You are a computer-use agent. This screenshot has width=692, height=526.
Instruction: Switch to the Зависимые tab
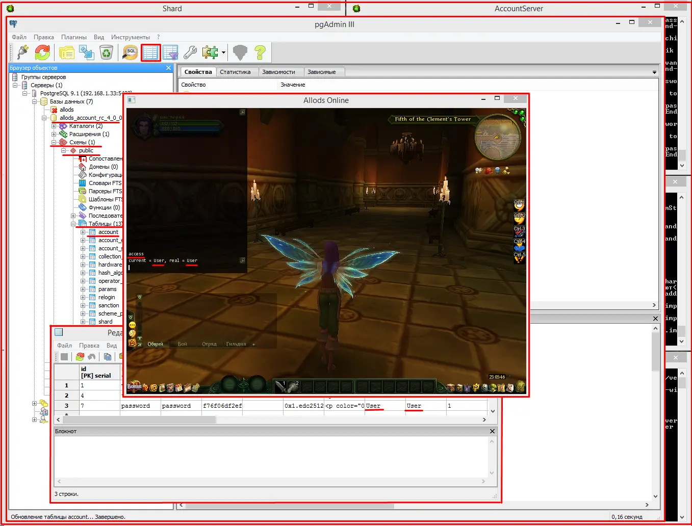[x=321, y=72]
